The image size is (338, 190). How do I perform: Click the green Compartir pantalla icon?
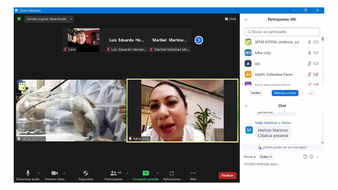pos(146,173)
